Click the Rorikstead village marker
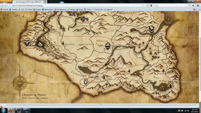This screenshot has width=201, height=113. click(x=63, y=43)
